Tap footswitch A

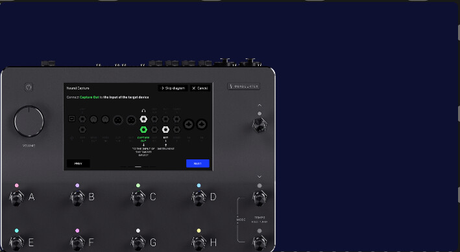16,198
